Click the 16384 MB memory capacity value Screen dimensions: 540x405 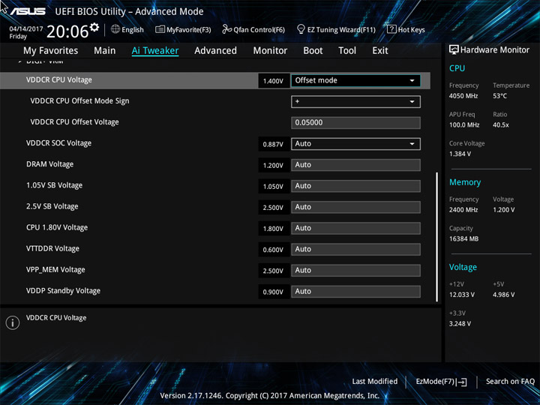463,238
